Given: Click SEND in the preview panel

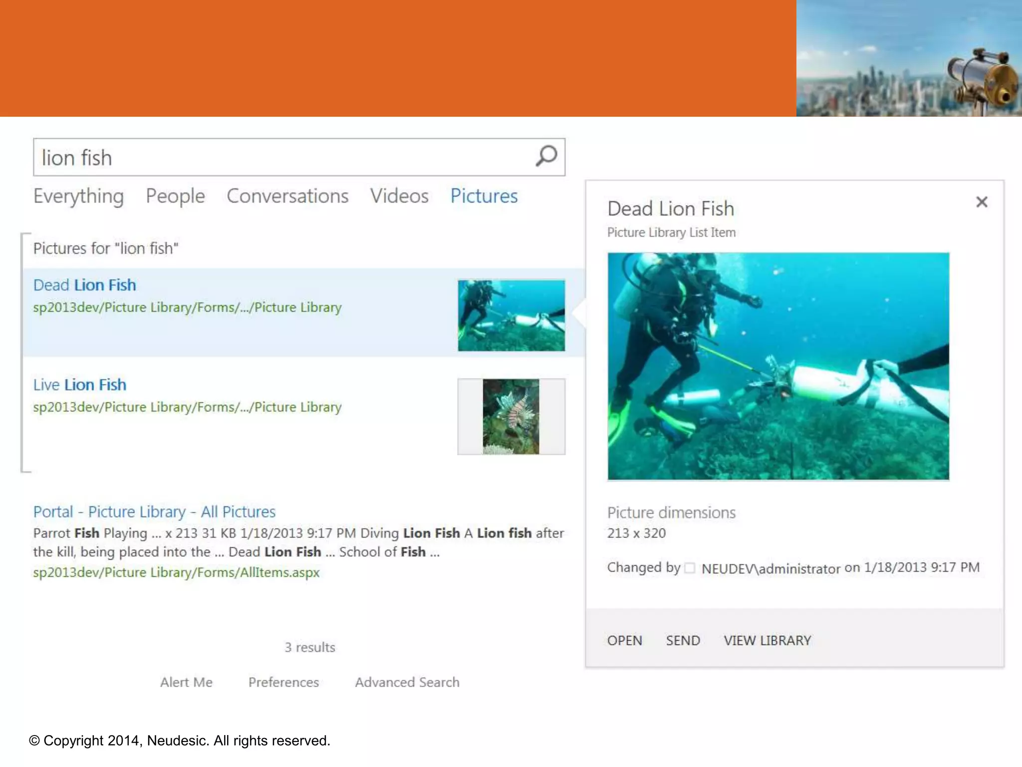Looking at the screenshot, I should [683, 641].
